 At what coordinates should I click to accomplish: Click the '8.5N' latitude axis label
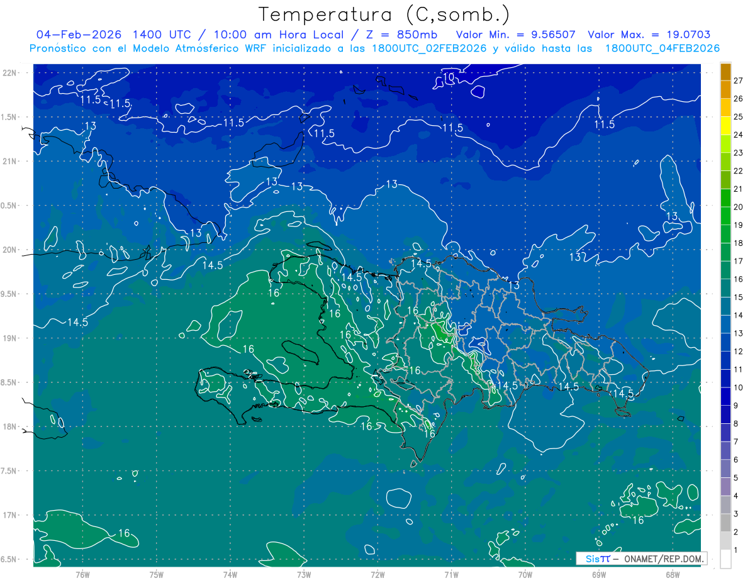click(x=9, y=382)
